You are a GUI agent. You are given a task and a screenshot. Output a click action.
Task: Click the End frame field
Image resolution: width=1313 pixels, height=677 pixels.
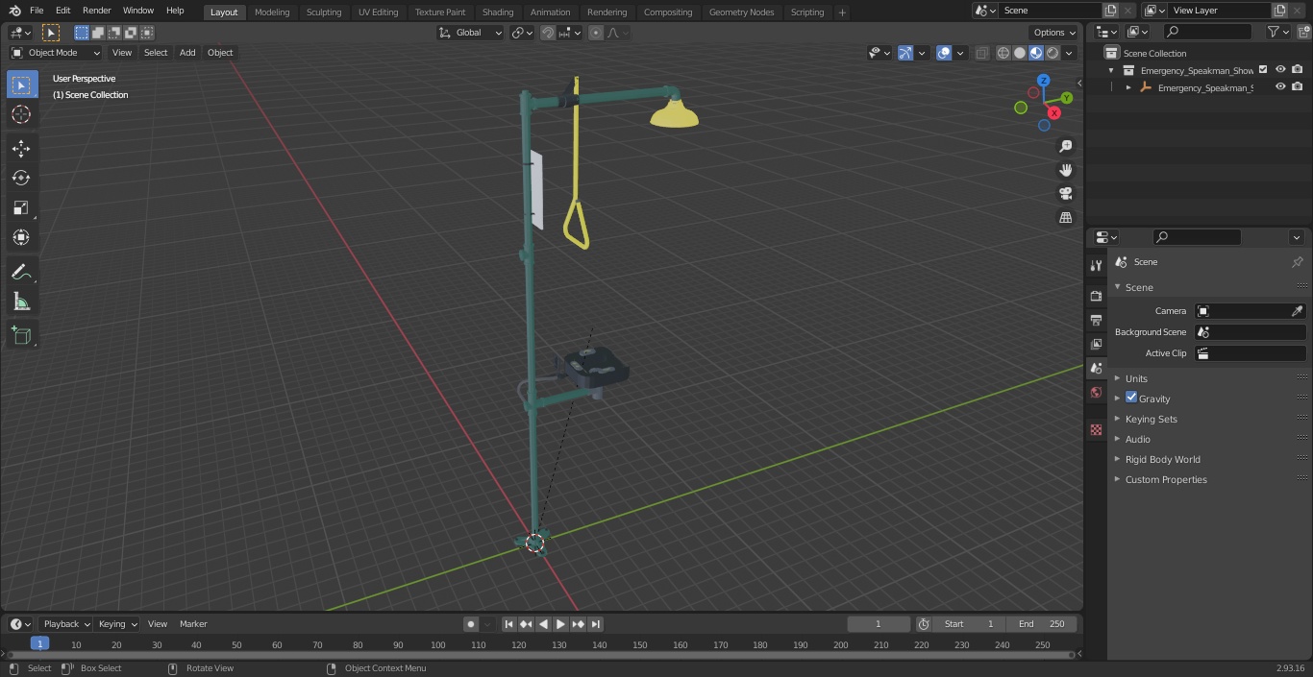point(1042,624)
